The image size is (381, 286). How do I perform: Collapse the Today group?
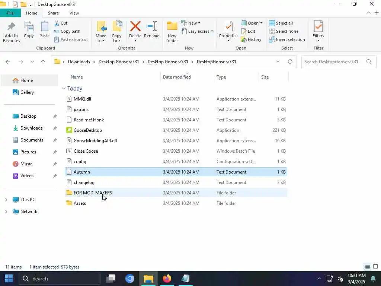coord(64,89)
